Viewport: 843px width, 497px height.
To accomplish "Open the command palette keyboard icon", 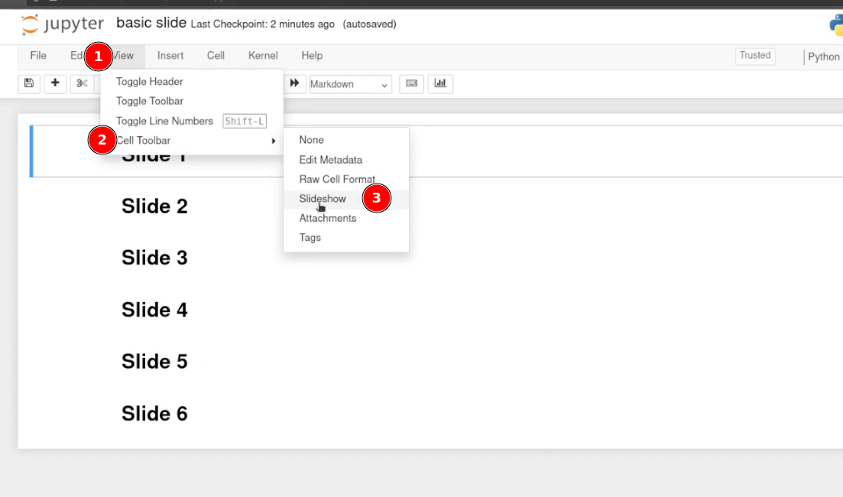I will 411,83.
